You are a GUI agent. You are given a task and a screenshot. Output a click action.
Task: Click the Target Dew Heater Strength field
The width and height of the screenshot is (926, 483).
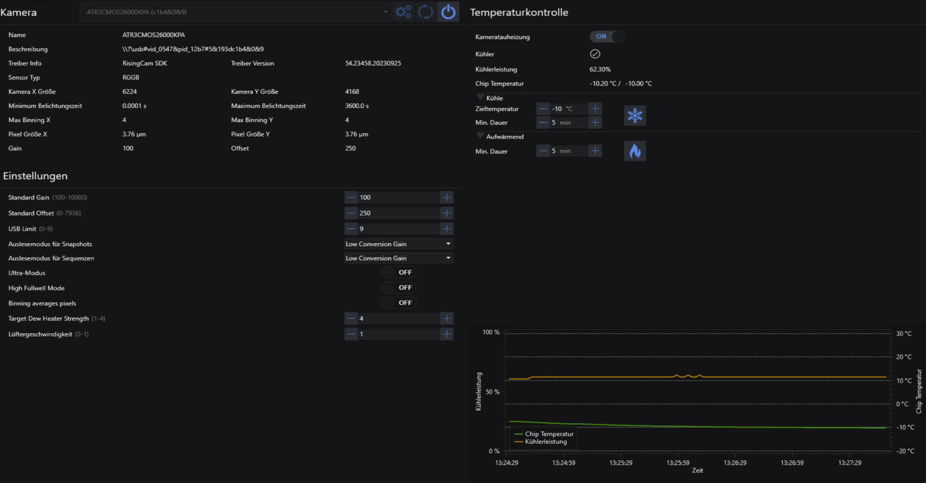[399, 318]
